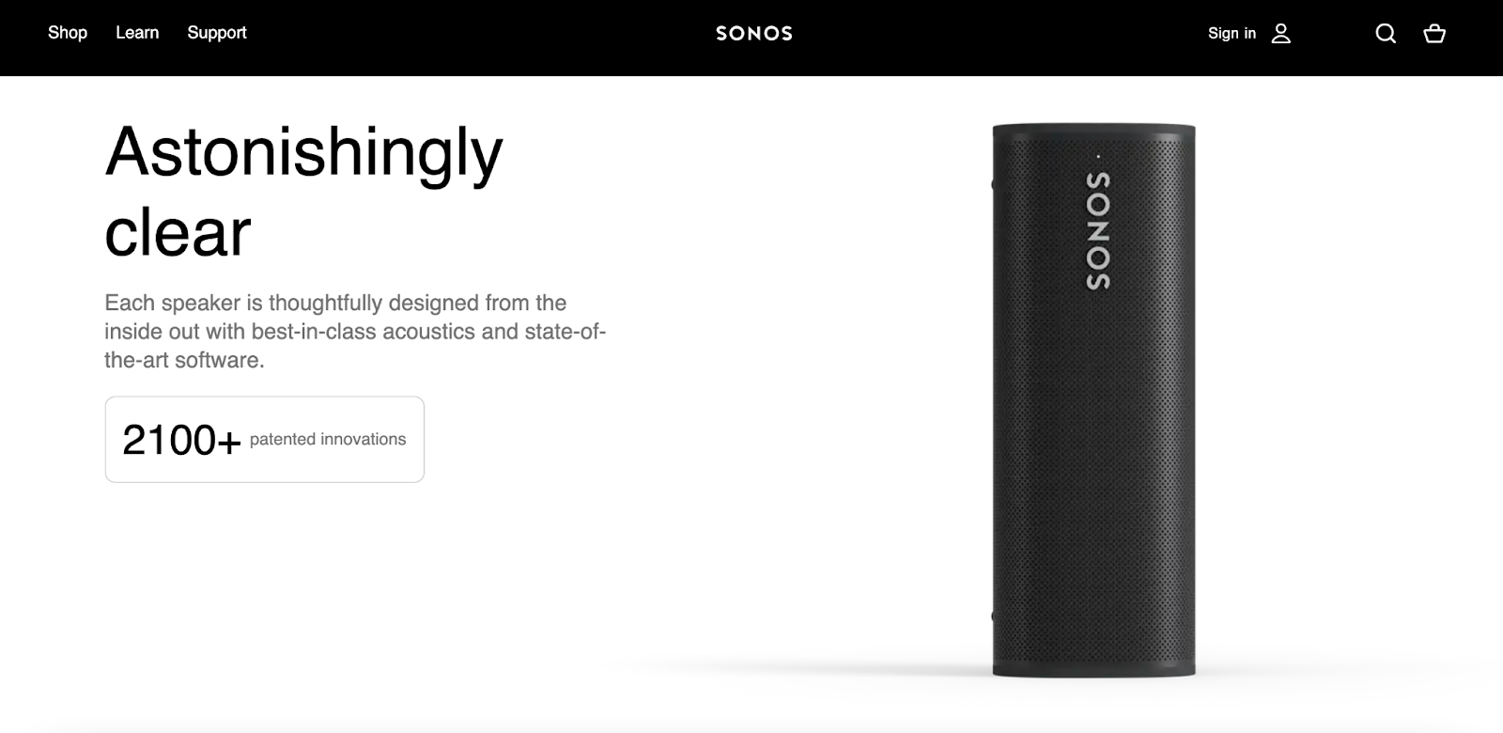The image size is (1503, 733).
Task: Click the user account profile icon
Action: tap(1281, 34)
